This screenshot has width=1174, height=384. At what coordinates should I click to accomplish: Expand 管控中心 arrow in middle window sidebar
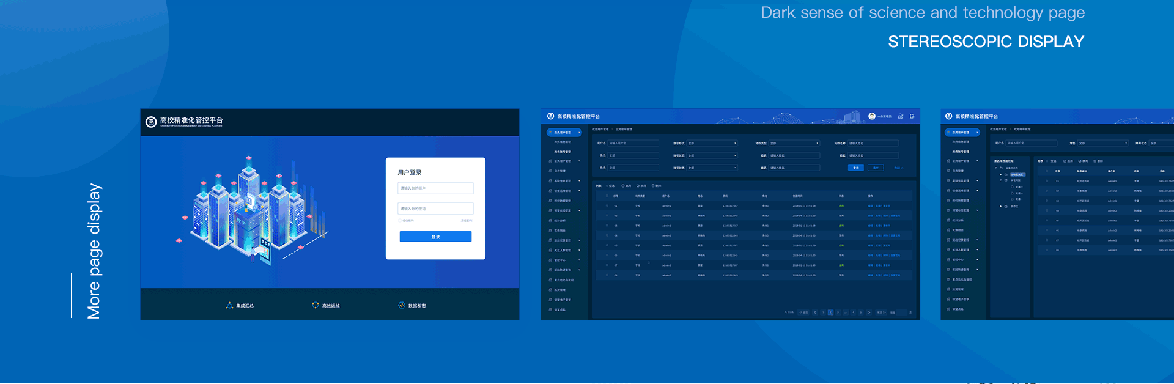(579, 260)
